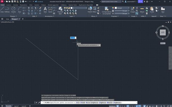
Task: Select the Testo annotation tool
Action: [45, 10]
